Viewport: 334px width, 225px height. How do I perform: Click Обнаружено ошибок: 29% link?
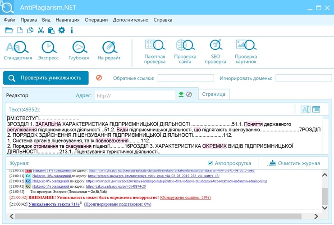pyautogui.click(x=185, y=198)
